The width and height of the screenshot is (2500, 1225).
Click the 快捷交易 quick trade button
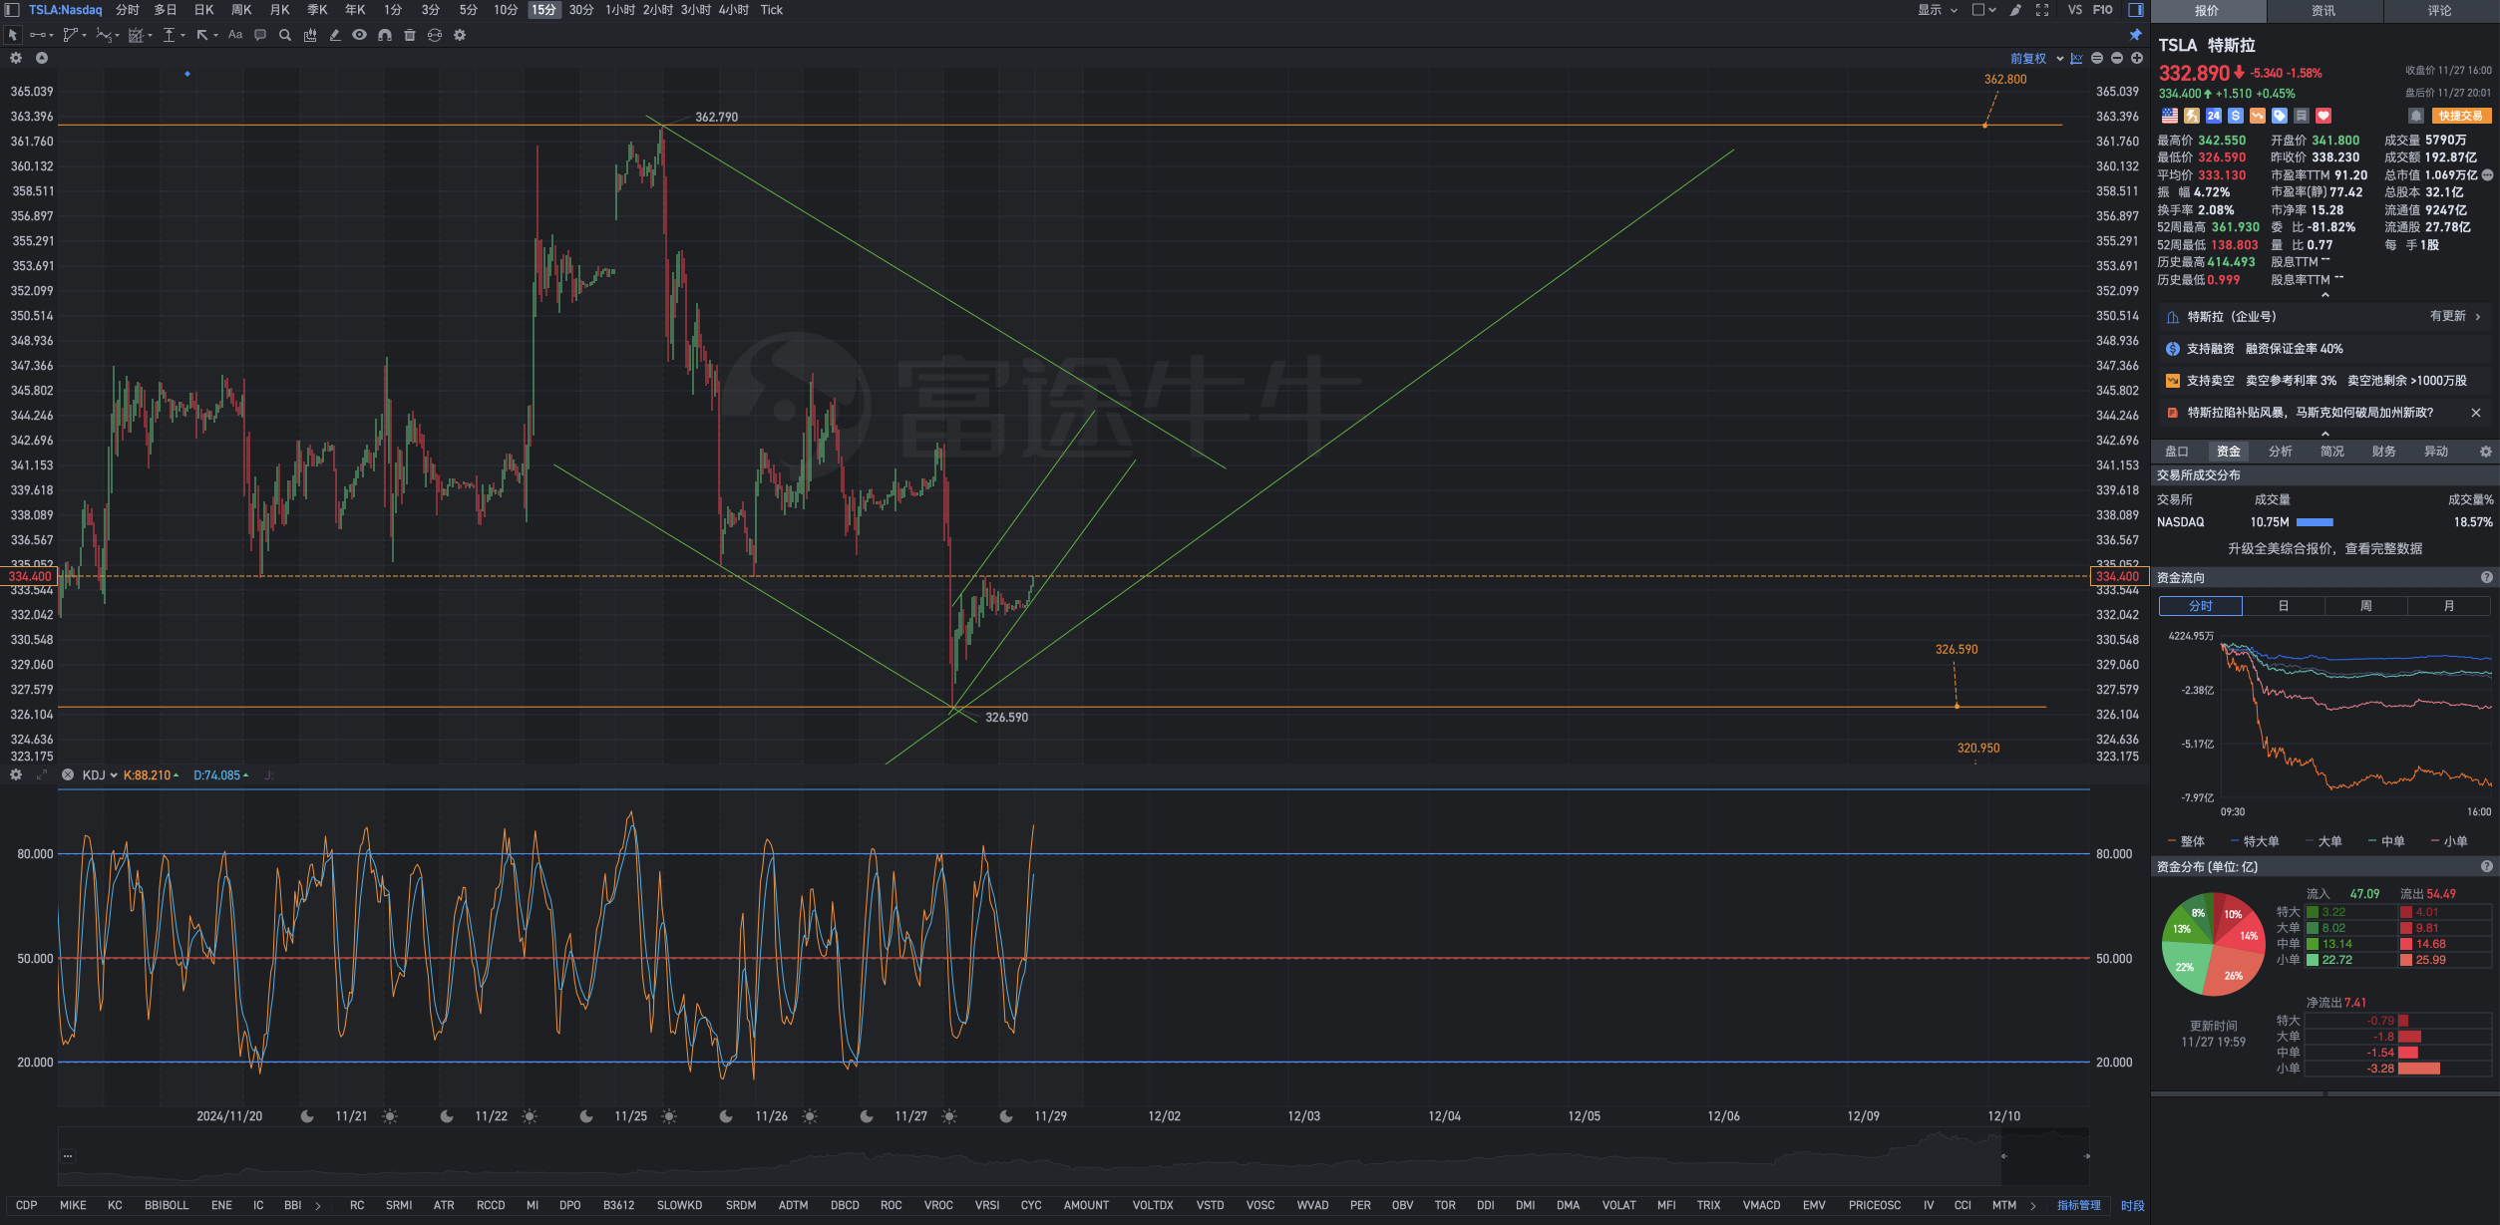tap(2461, 116)
